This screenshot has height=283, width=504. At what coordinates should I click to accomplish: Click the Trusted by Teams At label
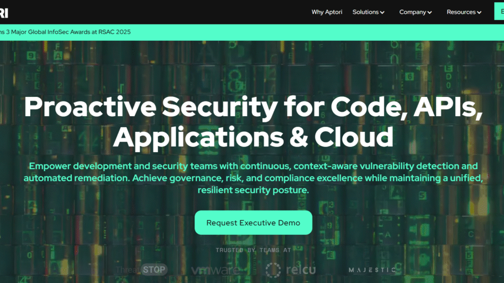253,250
